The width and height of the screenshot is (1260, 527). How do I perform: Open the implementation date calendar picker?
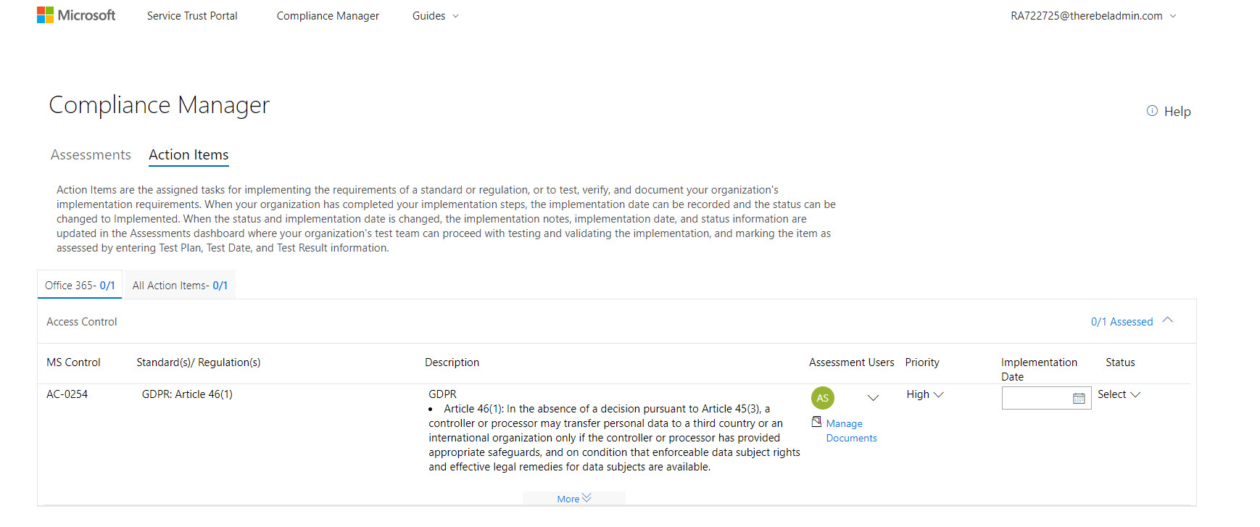(1079, 398)
